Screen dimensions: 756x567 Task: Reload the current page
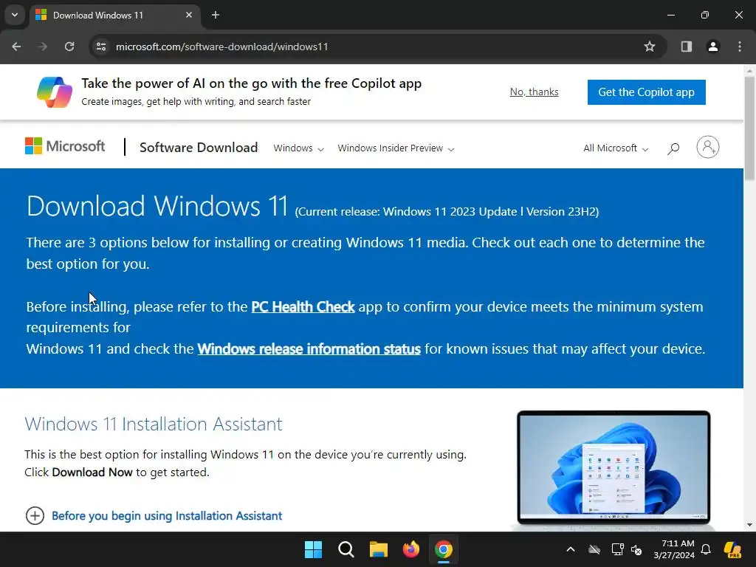(69, 47)
